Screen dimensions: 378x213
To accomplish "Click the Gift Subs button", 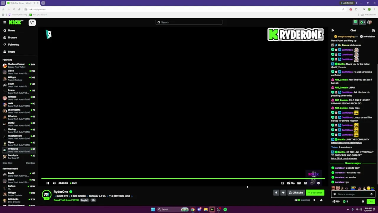I will coord(296,193).
